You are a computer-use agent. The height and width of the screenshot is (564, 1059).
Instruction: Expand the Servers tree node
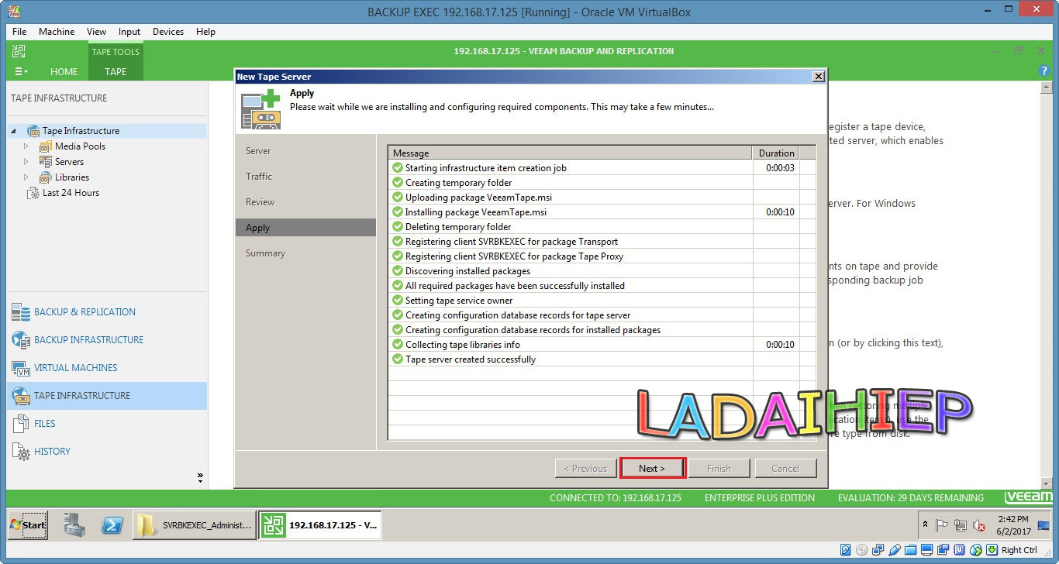tap(26, 162)
